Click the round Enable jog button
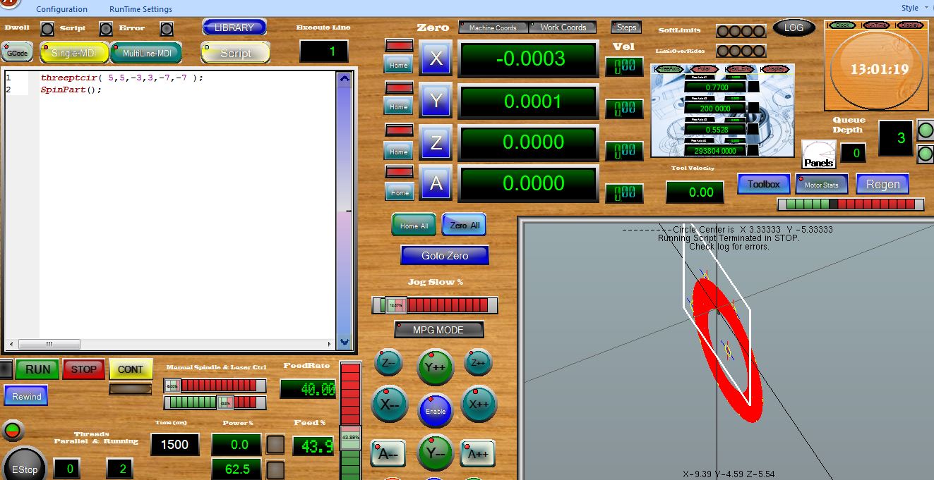This screenshot has height=480, width=934. tap(435, 410)
